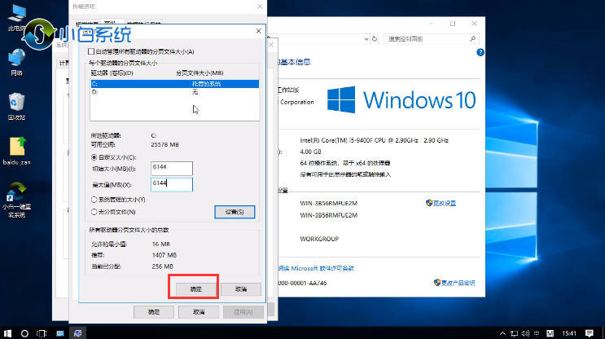
Task: Click Cancel in Performance Options dialog
Action: tap(199, 312)
